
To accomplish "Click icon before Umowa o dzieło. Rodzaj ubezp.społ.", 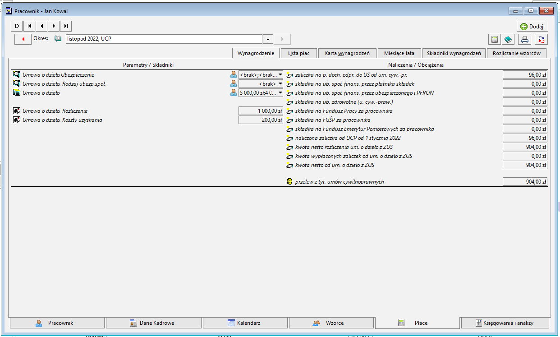I will click(17, 83).
